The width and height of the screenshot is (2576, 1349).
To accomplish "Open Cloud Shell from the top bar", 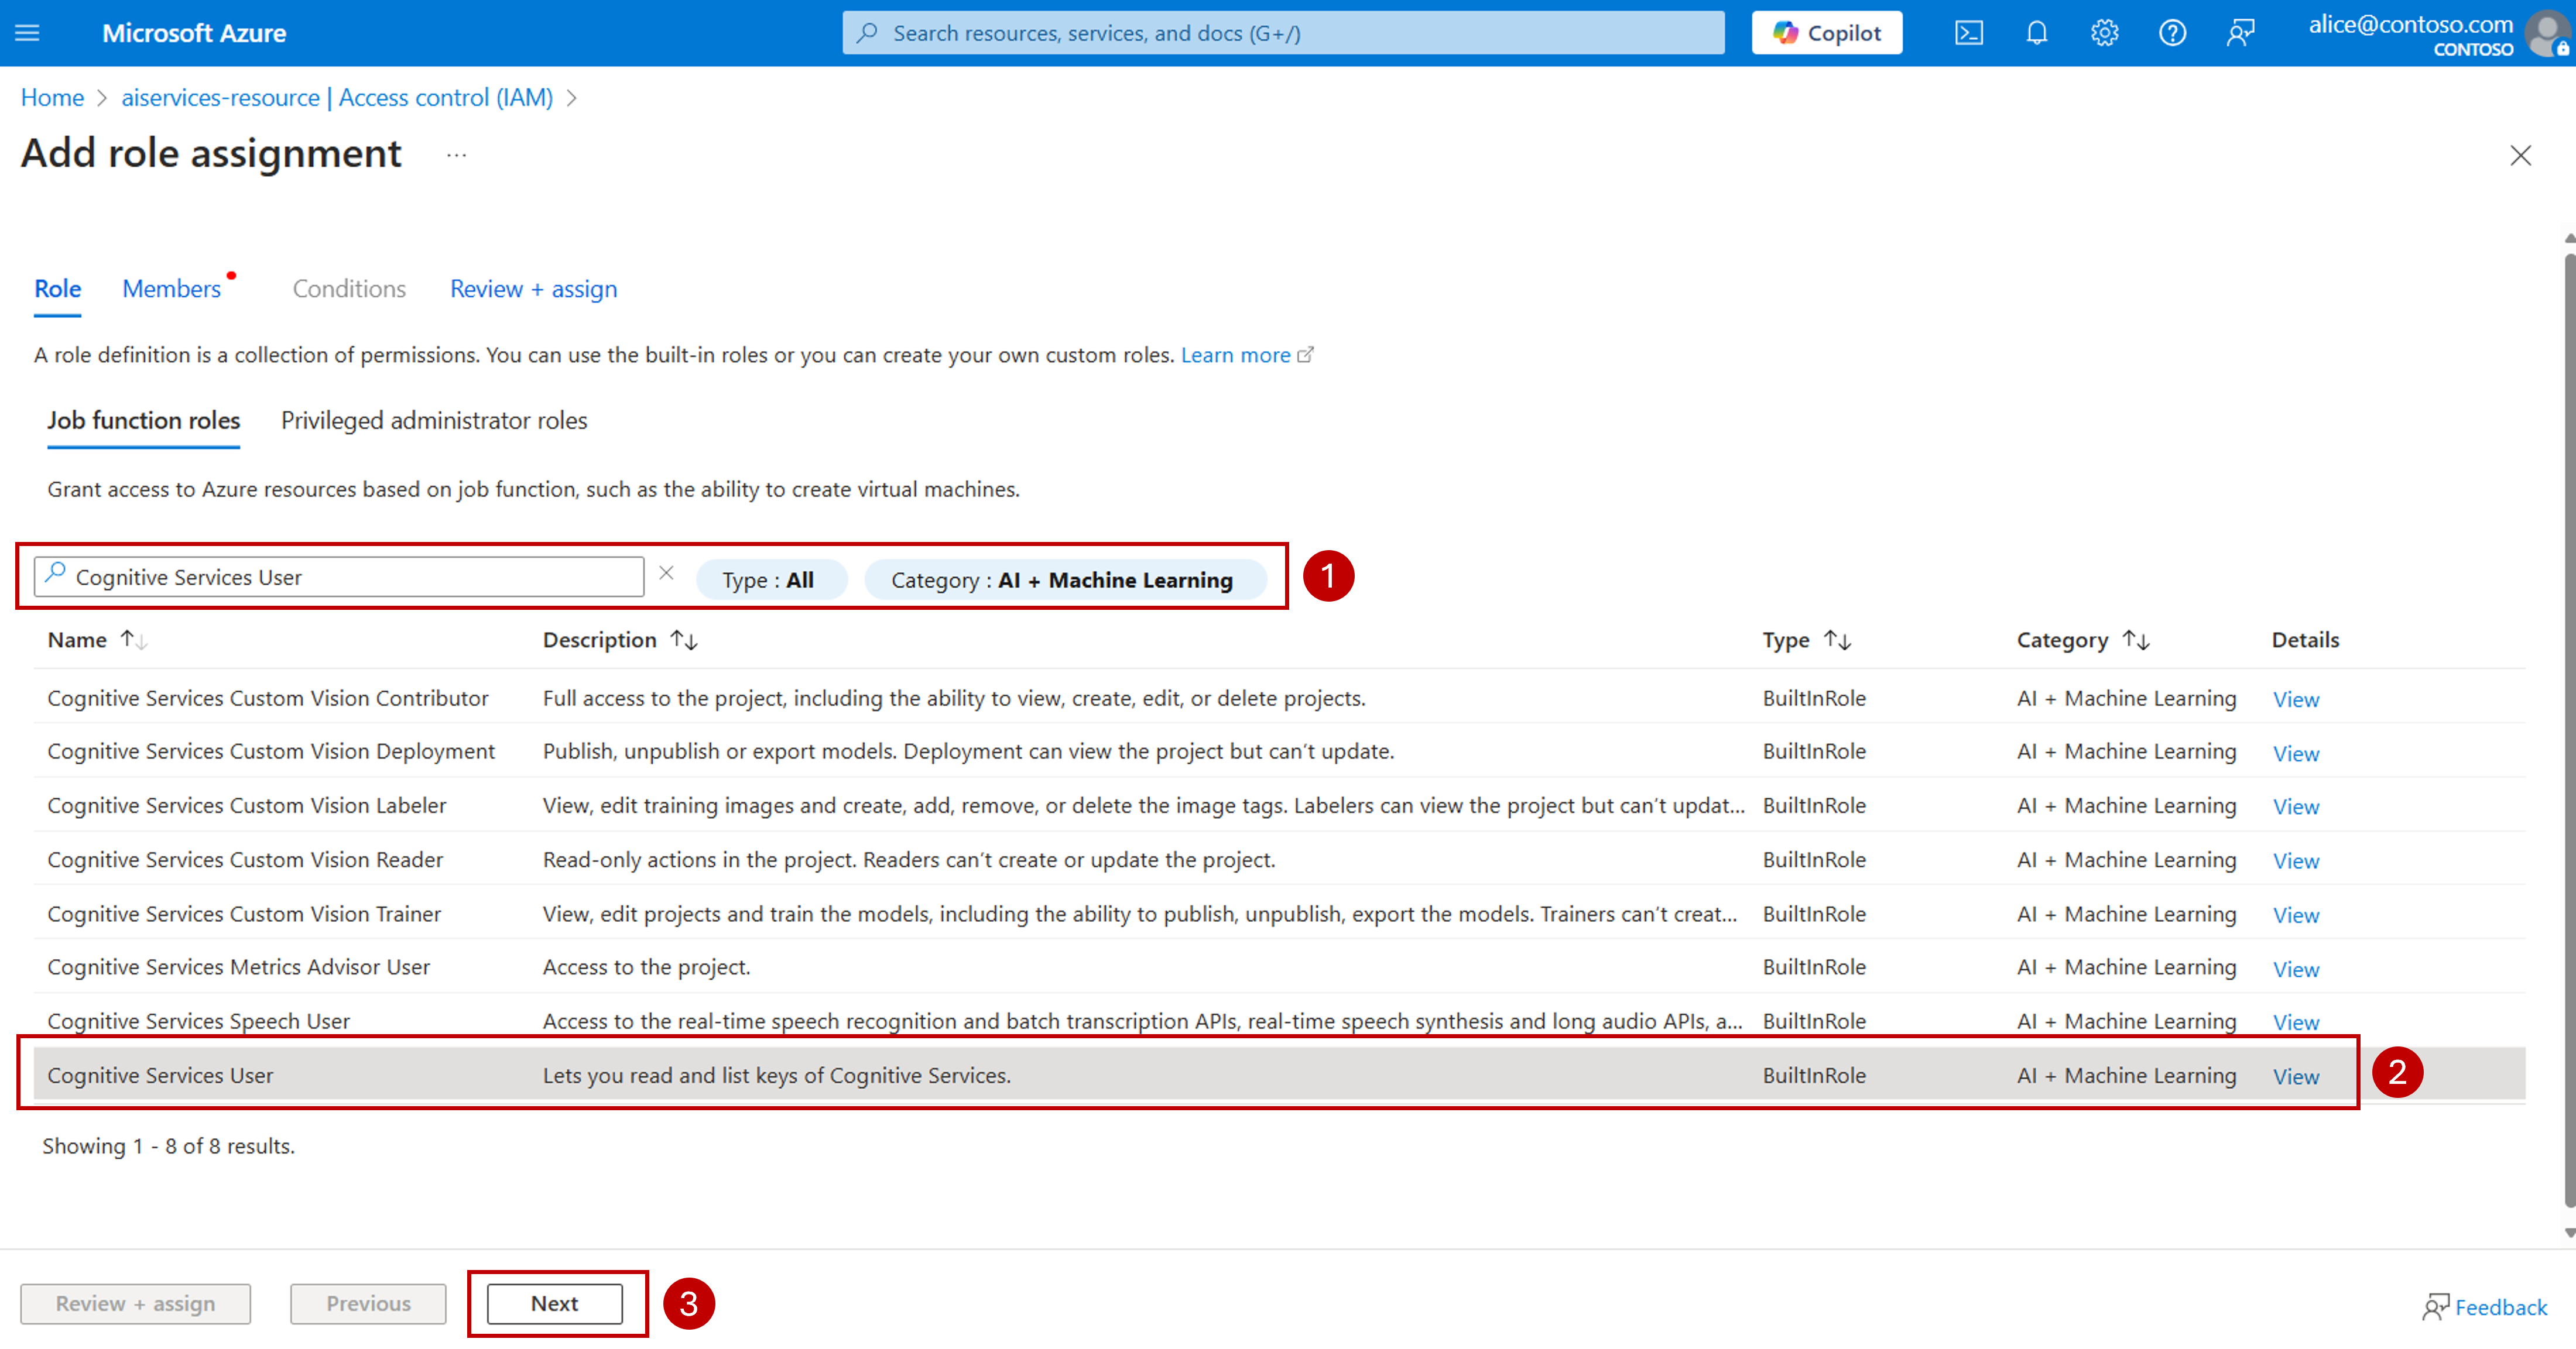I will click(x=1968, y=33).
